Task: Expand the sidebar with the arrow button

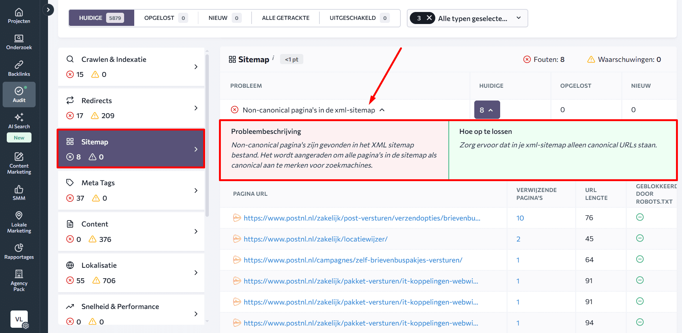Action: [48, 10]
